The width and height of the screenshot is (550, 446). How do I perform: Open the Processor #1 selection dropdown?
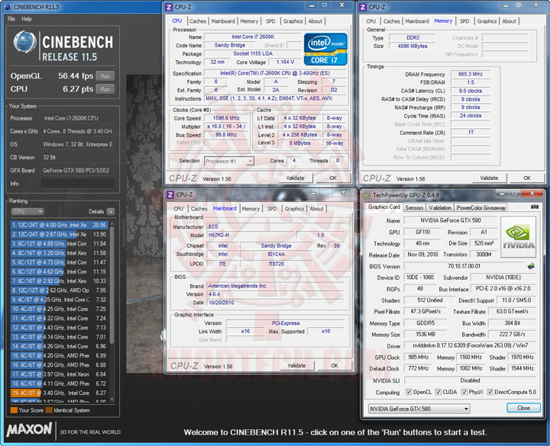pos(228,161)
